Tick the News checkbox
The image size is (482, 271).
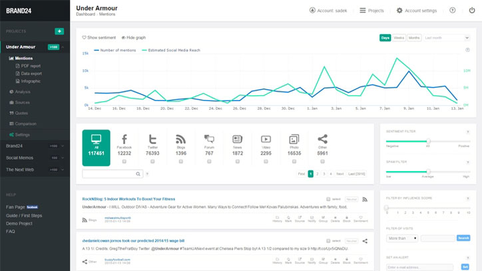(237, 162)
